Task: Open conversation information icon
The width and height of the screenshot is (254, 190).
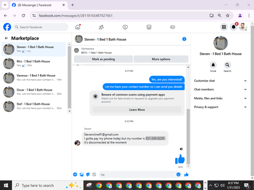Action: [x=184, y=39]
